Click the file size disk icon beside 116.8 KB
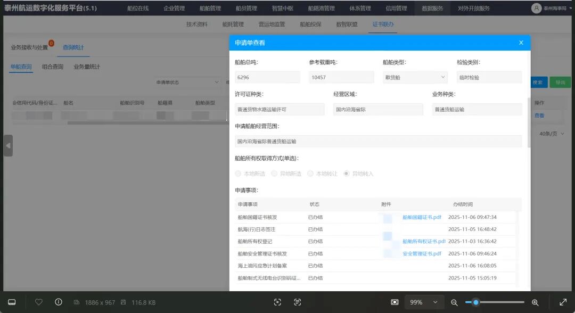 [x=124, y=302]
